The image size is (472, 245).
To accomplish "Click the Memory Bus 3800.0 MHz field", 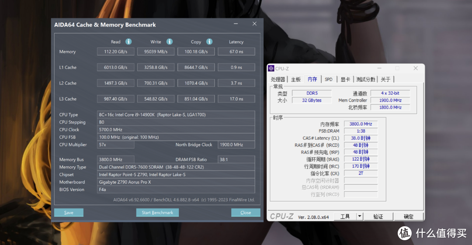I will pos(115,159).
